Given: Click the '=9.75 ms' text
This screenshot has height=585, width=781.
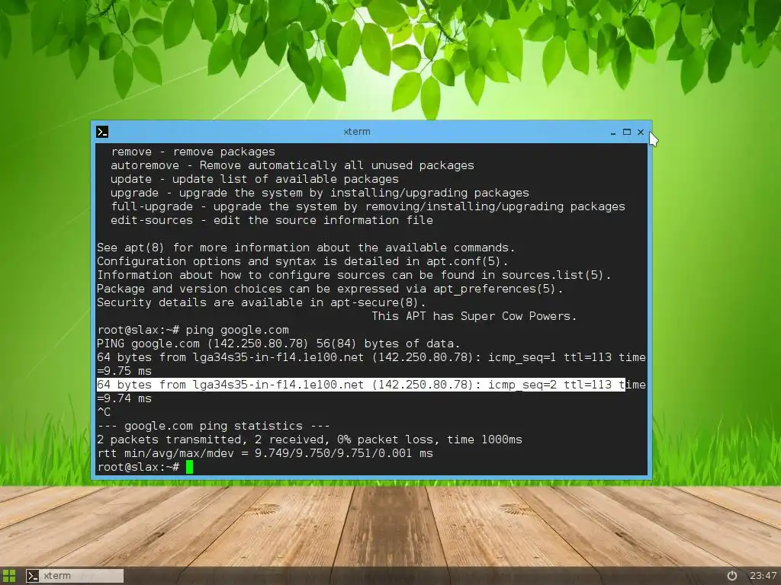Looking at the screenshot, I should 124,371.
